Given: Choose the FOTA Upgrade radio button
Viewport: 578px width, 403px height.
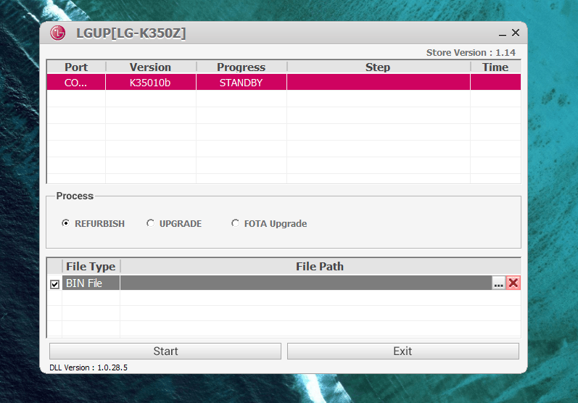Looking at the screenshot, I should click(x=235, y=223).
